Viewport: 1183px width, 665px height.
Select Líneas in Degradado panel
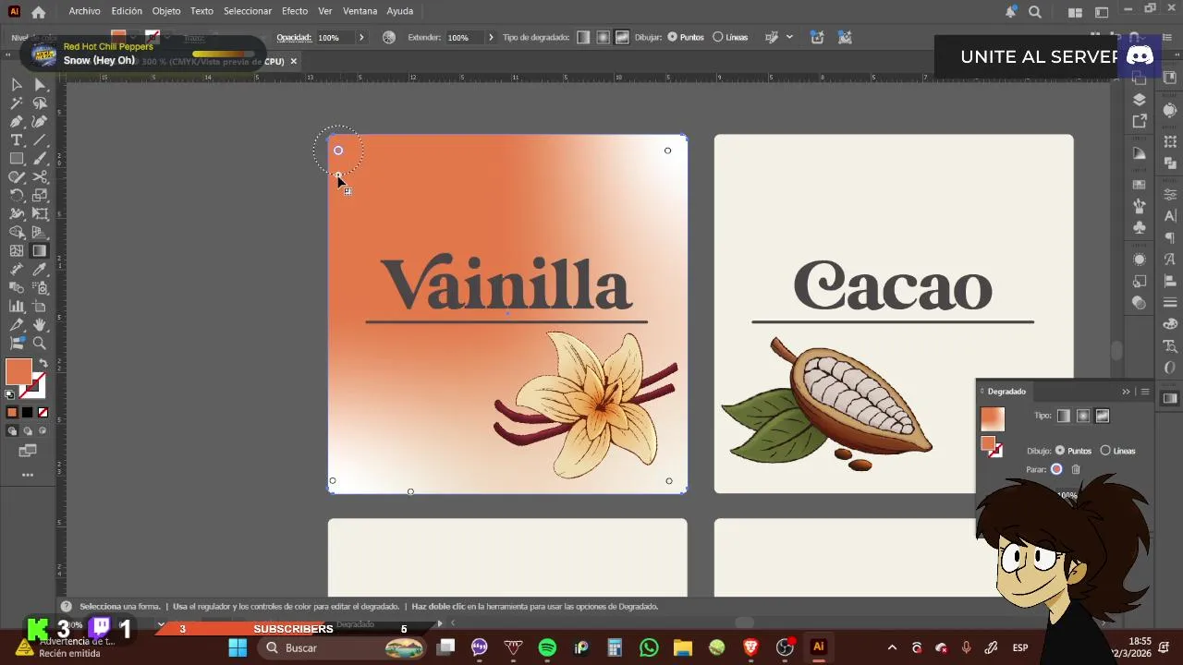[1118, 451]
